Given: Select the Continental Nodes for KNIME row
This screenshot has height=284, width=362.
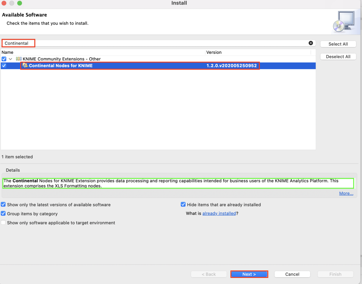Looking at the screenshot, I should point(158,66).
